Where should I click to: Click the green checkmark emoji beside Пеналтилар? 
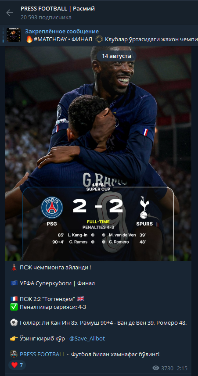[14, 307]
